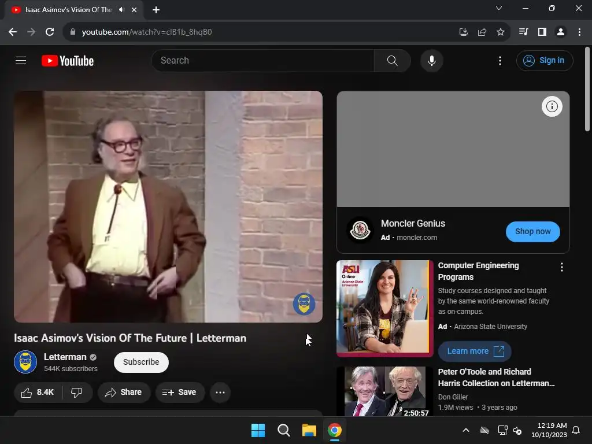Screen dimensions: 592x444
Task: Open Computer Engineering Programs ad title
Action: [478, 271]
